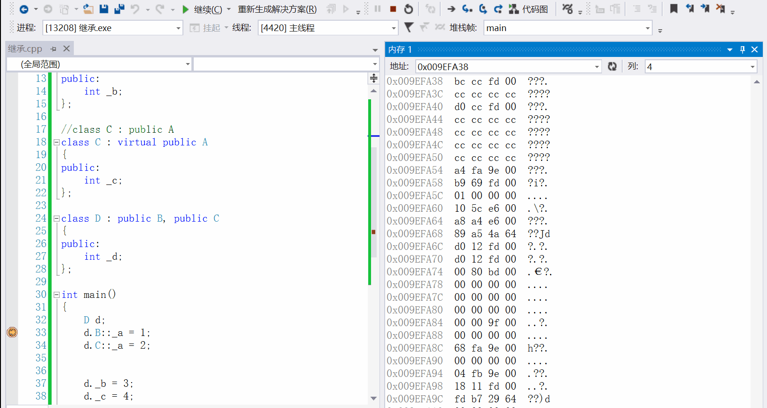The width and height of the screenshot is (767, 408).
Task: Navigate backward with the blue back arrow
Action: [24, 9]
